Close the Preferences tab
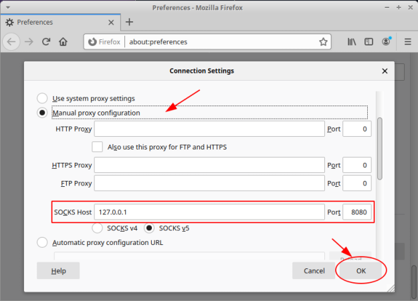This screenshot has height=301, width=418. point(111,22)
